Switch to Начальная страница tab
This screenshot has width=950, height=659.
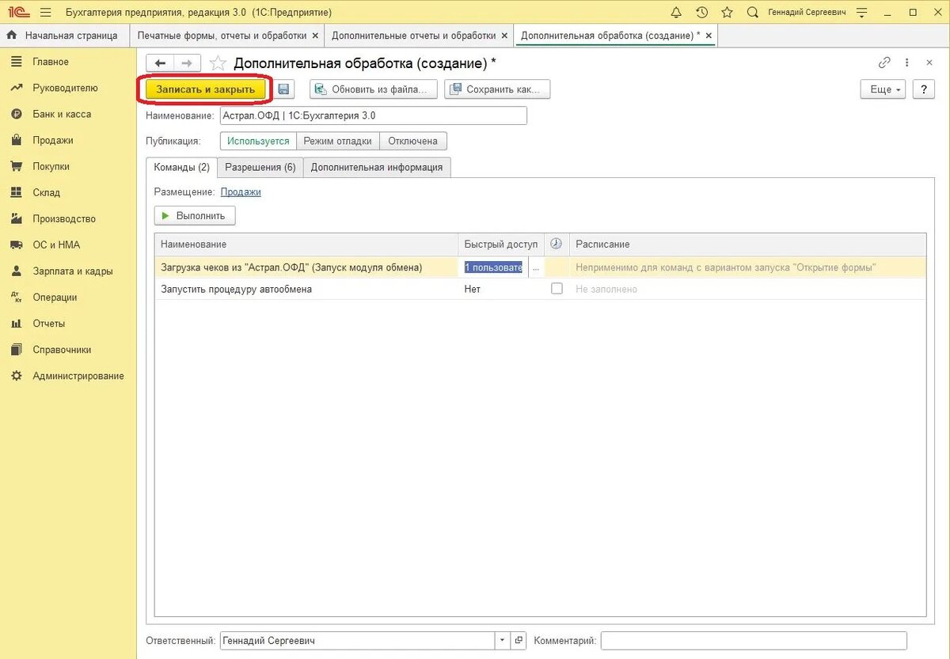click(x=63, y=36)
